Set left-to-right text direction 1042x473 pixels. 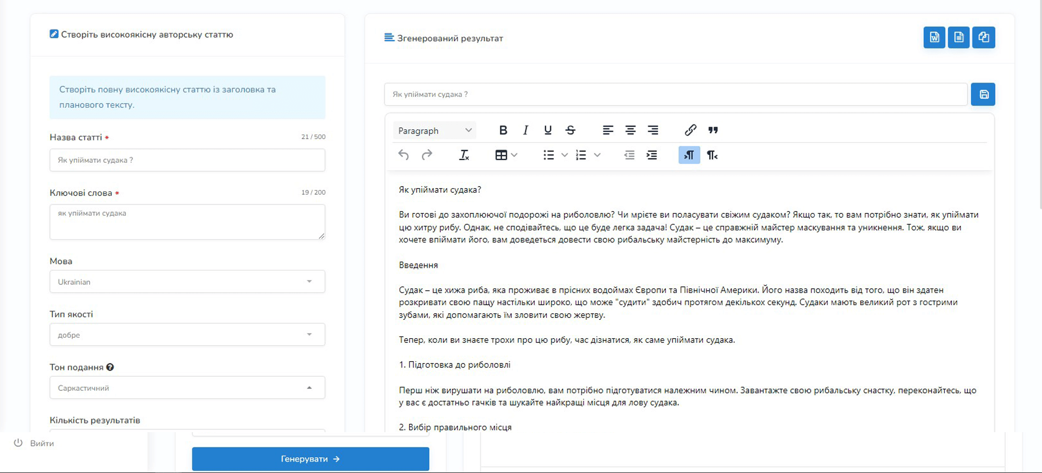coord(689,155)
